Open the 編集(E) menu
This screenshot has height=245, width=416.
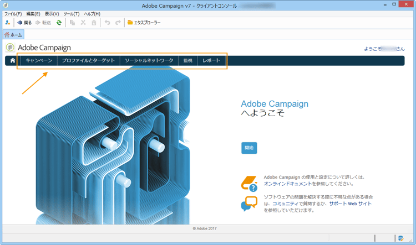tap(33, 14)
